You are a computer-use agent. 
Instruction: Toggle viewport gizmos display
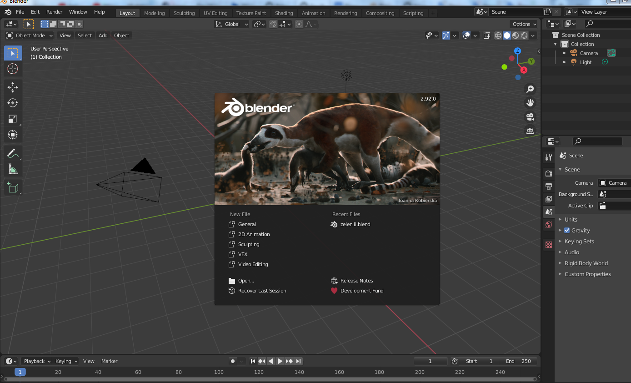click(446, 35)
